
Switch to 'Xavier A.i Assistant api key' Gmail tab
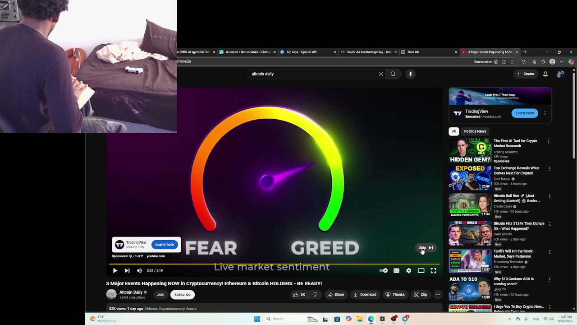point(369,52)
